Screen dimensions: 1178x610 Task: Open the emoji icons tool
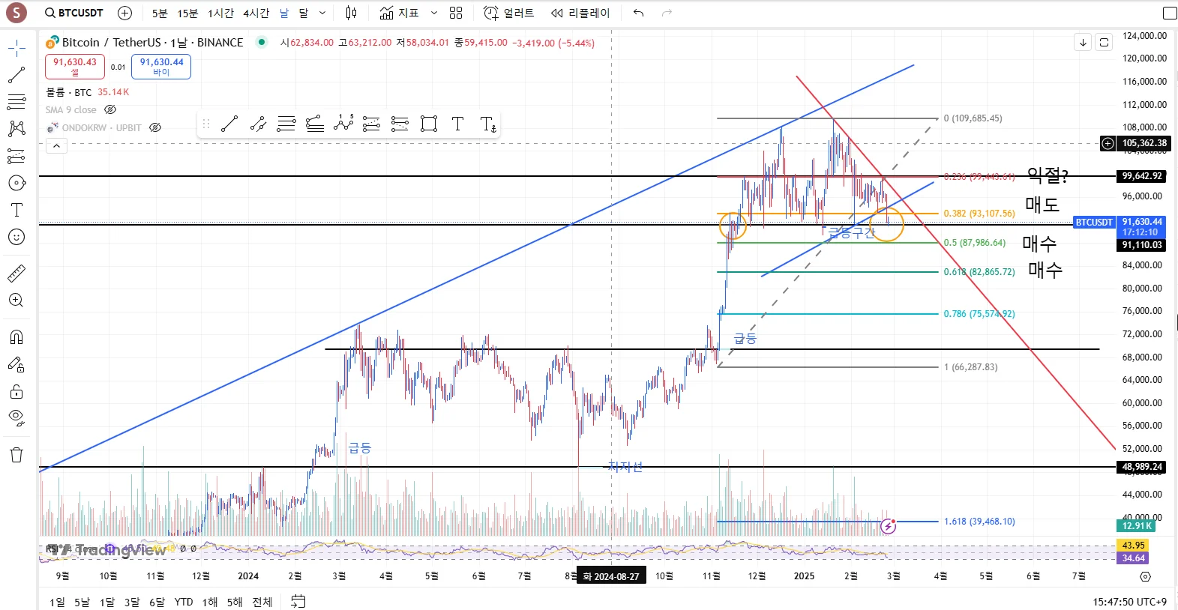(16, 237)
